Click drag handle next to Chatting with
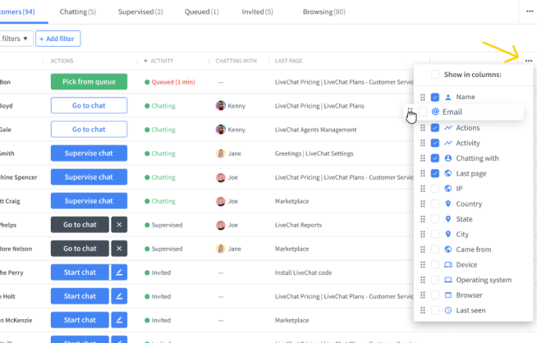This screenshot has height=343, width=537. [x=423, y=158]
